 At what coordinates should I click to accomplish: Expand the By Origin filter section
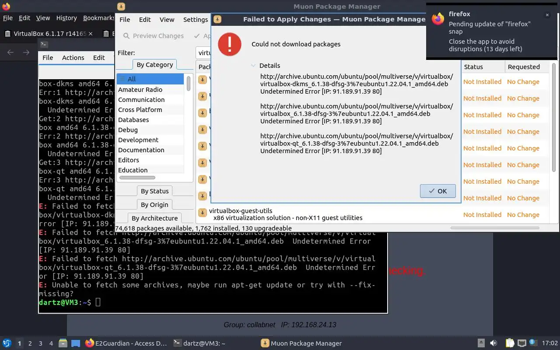tap(154, 205)
